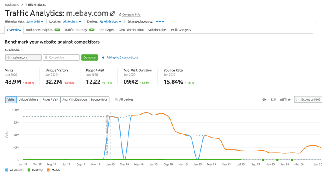
Task: Click the All devices icon above chart
Action: 117,99
